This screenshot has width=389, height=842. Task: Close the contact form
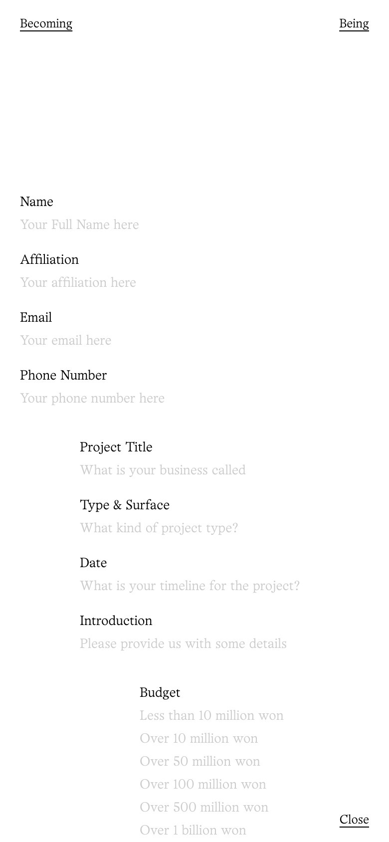pos(354,820)
